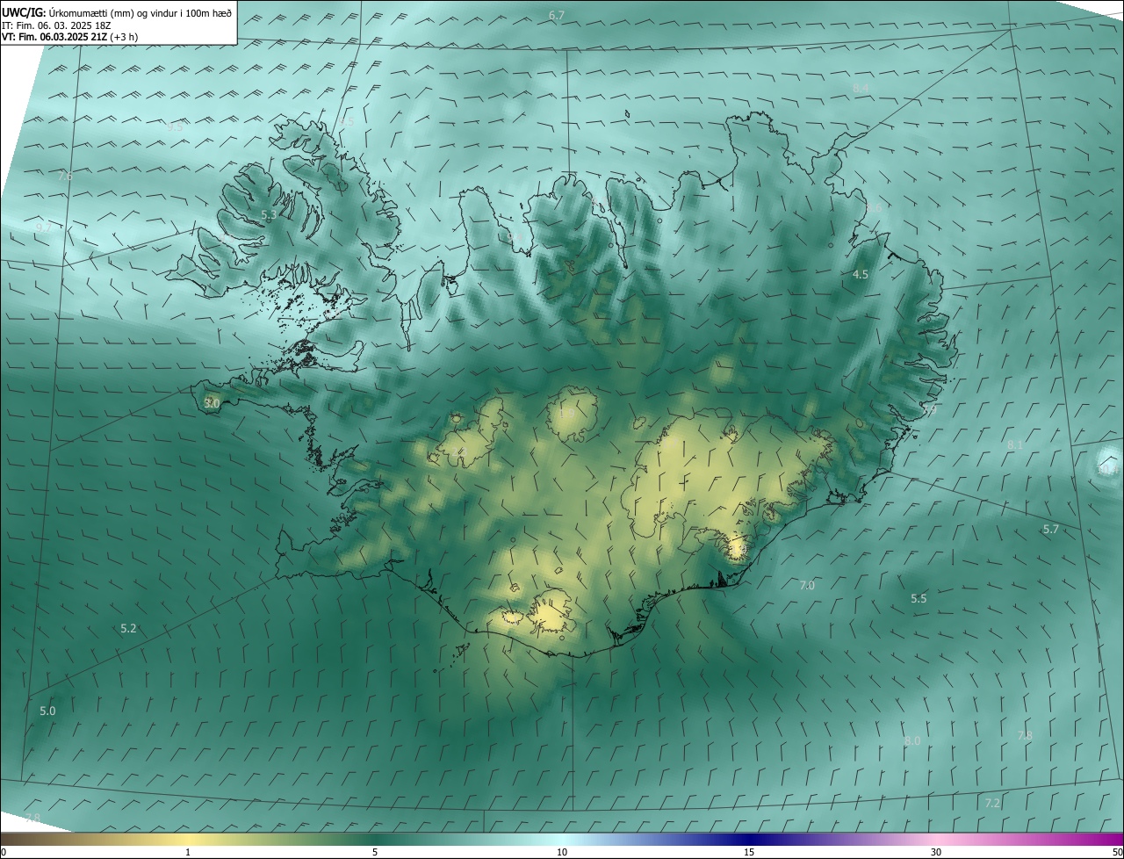Click the 30 tick label on the color scale

coord(936,852)
